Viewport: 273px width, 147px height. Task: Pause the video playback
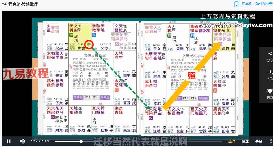click(9, 141)
